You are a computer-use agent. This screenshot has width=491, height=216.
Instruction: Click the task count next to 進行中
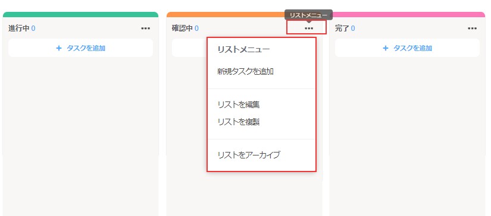(x=33, y=28)
